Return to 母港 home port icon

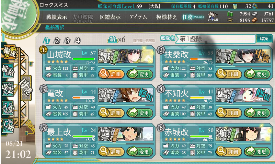26,87
